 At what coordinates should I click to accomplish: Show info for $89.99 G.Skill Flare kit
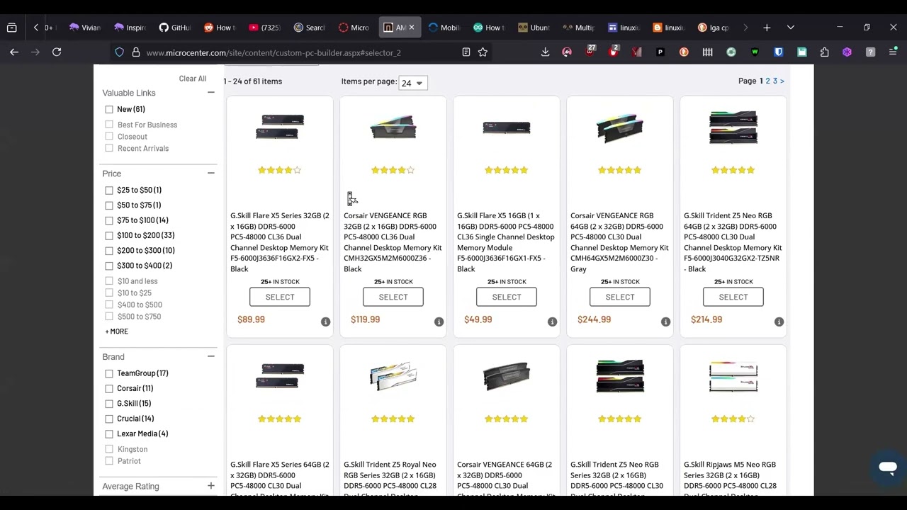click(325, 322)
